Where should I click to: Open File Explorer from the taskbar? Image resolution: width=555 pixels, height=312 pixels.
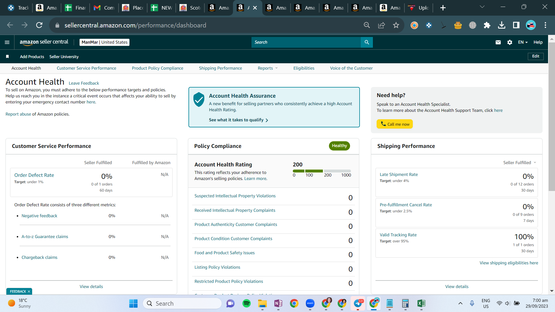pos(262,303)
